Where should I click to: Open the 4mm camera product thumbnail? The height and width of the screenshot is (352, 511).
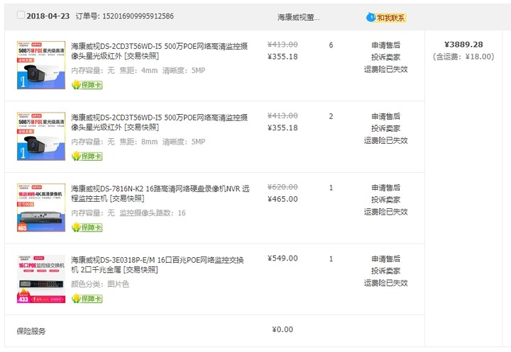coord(41,65)
